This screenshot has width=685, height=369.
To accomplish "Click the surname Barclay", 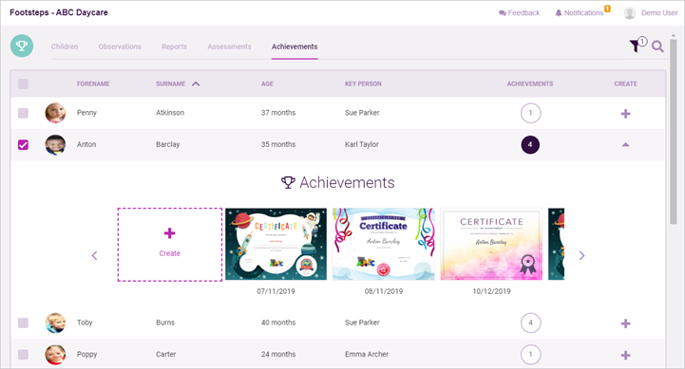I will click(x=168, y=144).
